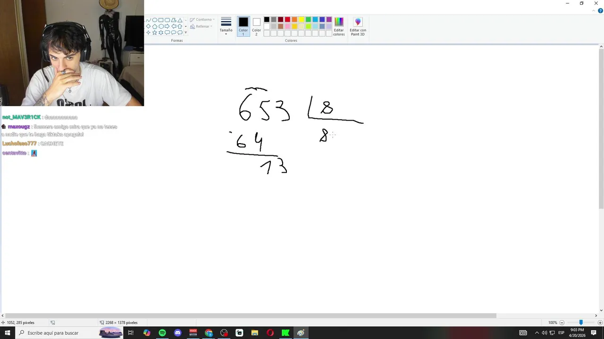Open the Tamaño line thickness dropdown
The image size is (604, 339).
(x=226, y=26)
